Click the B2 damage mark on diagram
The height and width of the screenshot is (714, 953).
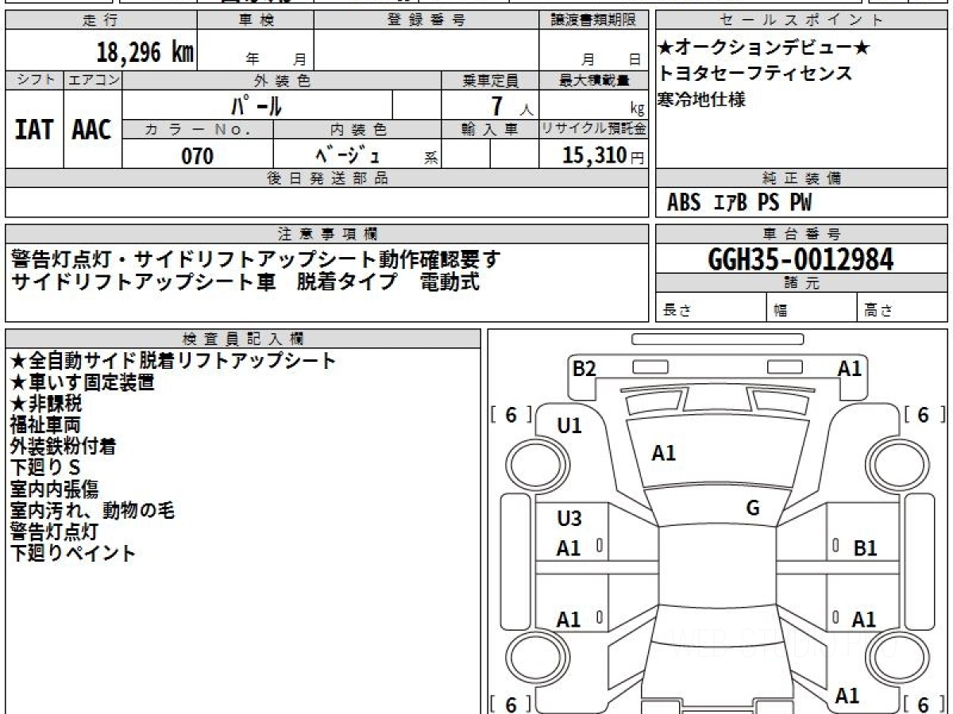pos(585,368)
